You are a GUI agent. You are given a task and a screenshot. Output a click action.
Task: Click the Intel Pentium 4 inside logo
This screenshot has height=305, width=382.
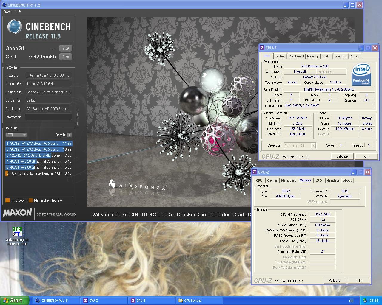(x=361, y=74)
